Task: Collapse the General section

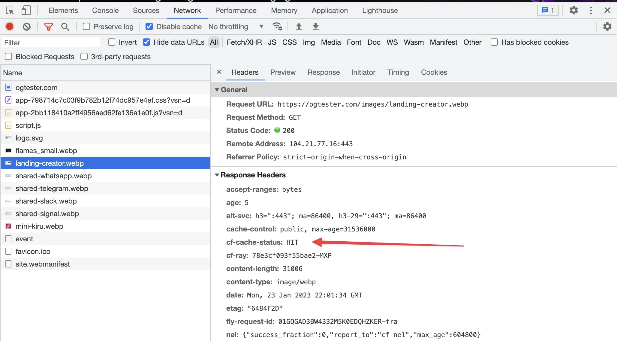Action: pyautogui.click(x=217, y=89)
